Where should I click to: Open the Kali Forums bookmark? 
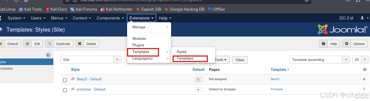84,9
